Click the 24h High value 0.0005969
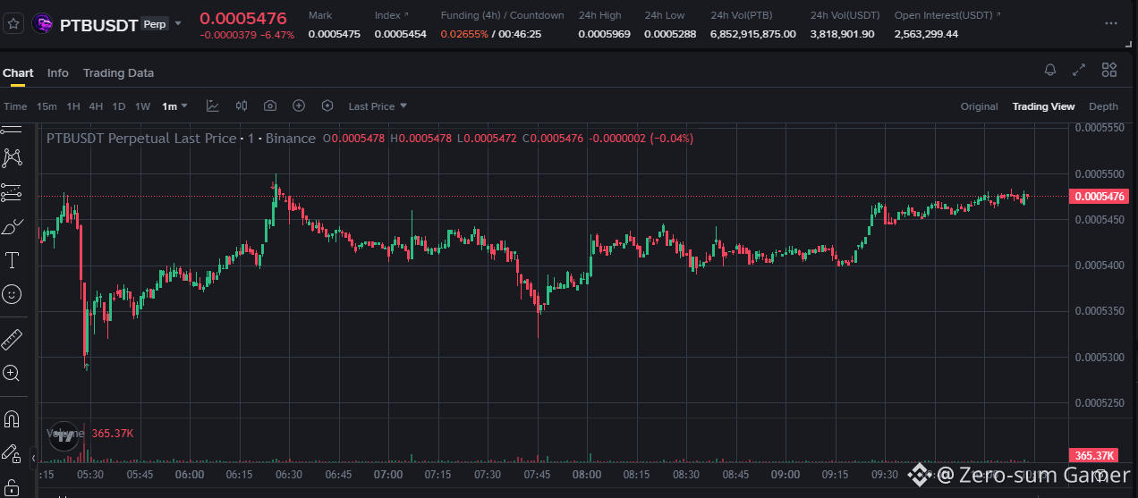The image size is (1138, 498). click(x=603, y=34)
